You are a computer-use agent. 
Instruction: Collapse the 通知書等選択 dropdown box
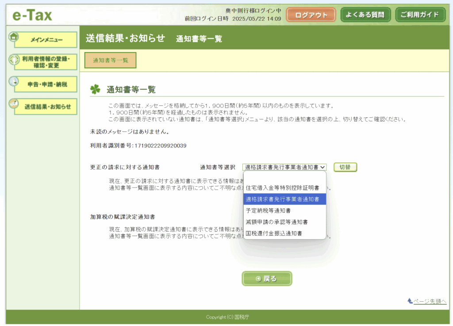tap(284, 167)
